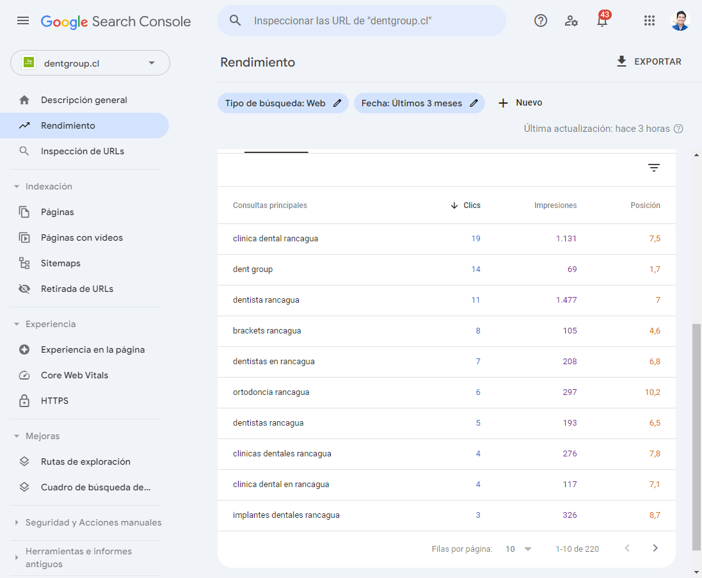Open the clinica dental rancagua query
The image size is (702, 578).
(x=275, y=238)
